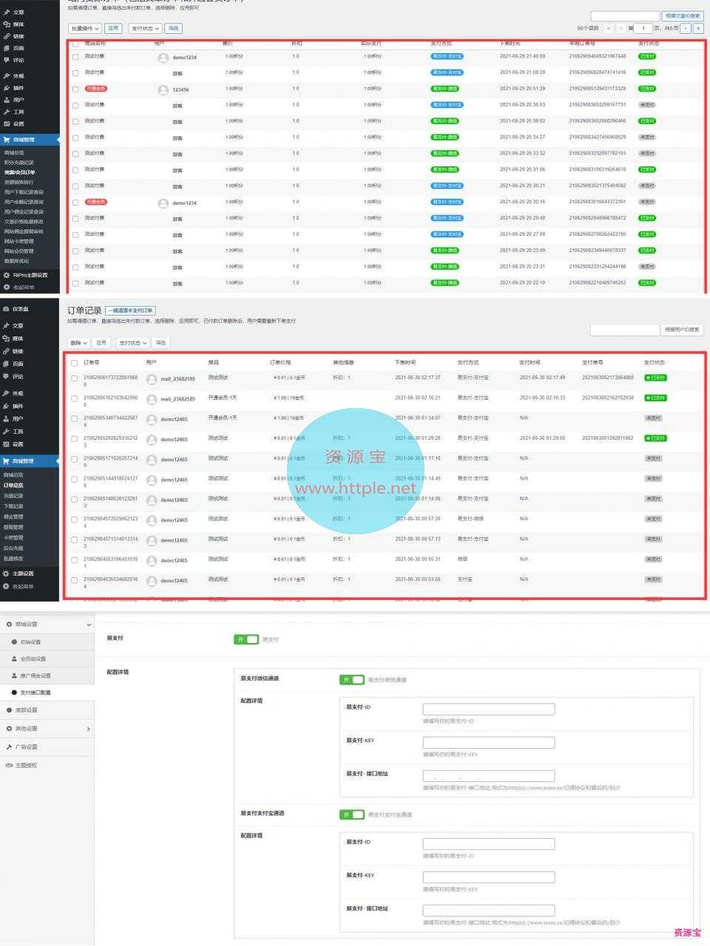Disable the 易支付微信通道 switch
Image resolution: width=710 pixels, height=946 pixels.
[x=352, y=679]
